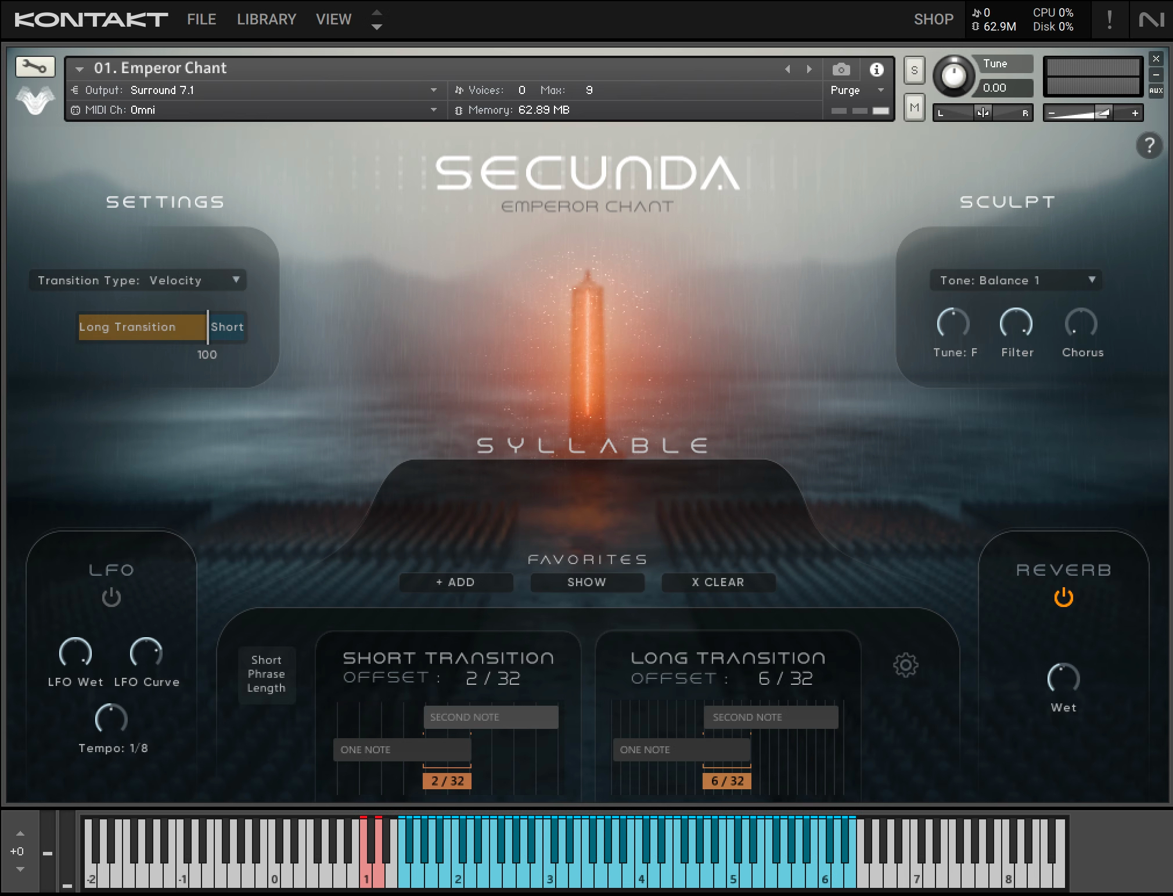Image resolution: width=1173 pixels, height=896 pixels.
Task: Click the Long Transition velocity slider
Action: (142, 327)
